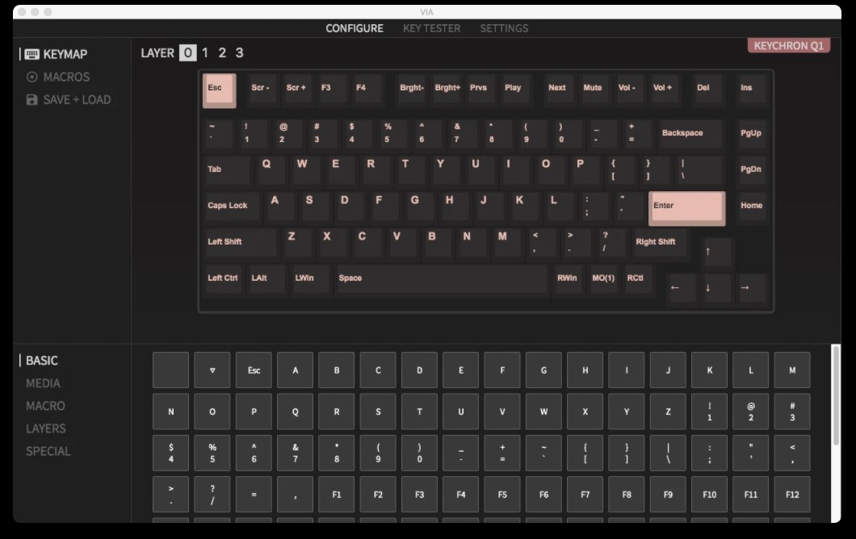The image size is (856, 539).
Task: Select the Scr - key on layout
Action: point(262,89)
